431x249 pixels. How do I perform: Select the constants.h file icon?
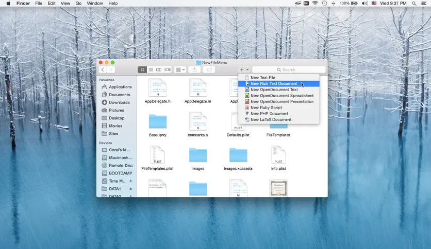(198, 121)
